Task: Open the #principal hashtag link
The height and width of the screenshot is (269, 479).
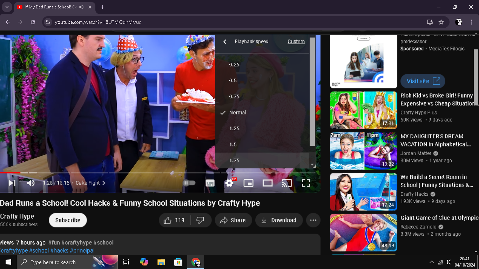Action: 82,250
